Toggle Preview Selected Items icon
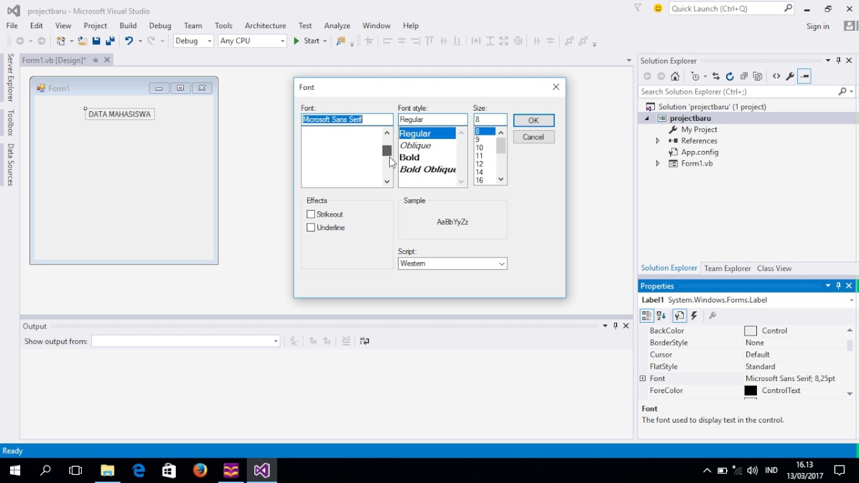859x483 pixels. (x=805, y=76)
